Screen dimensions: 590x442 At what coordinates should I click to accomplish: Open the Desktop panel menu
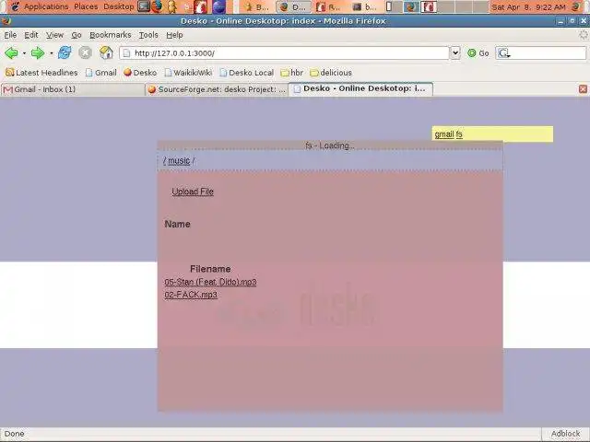(x=118, y=6)
